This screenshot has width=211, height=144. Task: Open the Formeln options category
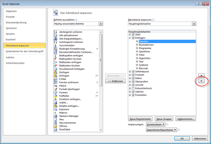point(10,17)
